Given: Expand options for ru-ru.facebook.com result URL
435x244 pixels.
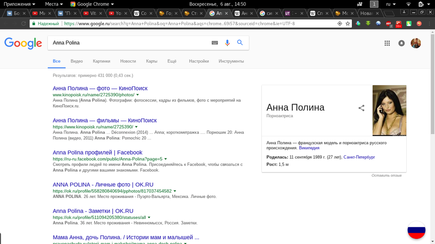Looking at the screenshot, I should [166, 159].
